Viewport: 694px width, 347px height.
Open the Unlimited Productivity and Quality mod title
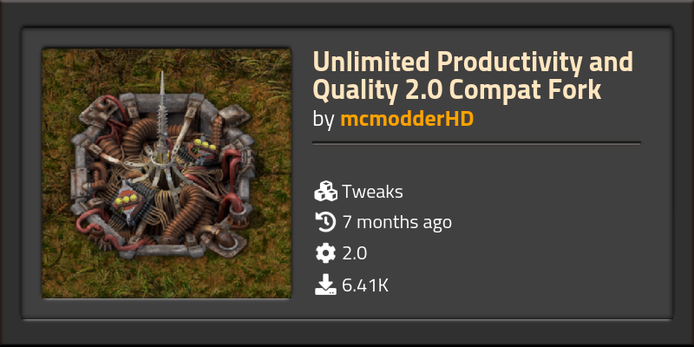click(x=473, y=75)
